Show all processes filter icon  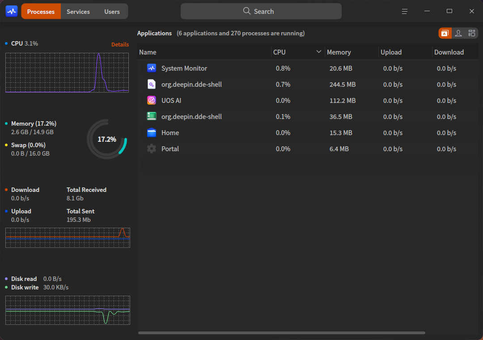(x=471, y=33)
